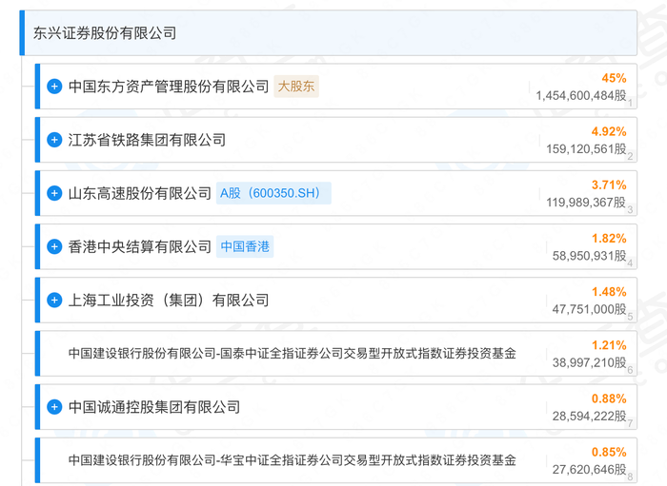667x486 pixels.
Task: Click the 4.92% shareholding percentage
Action: click(x=609, y=131)
